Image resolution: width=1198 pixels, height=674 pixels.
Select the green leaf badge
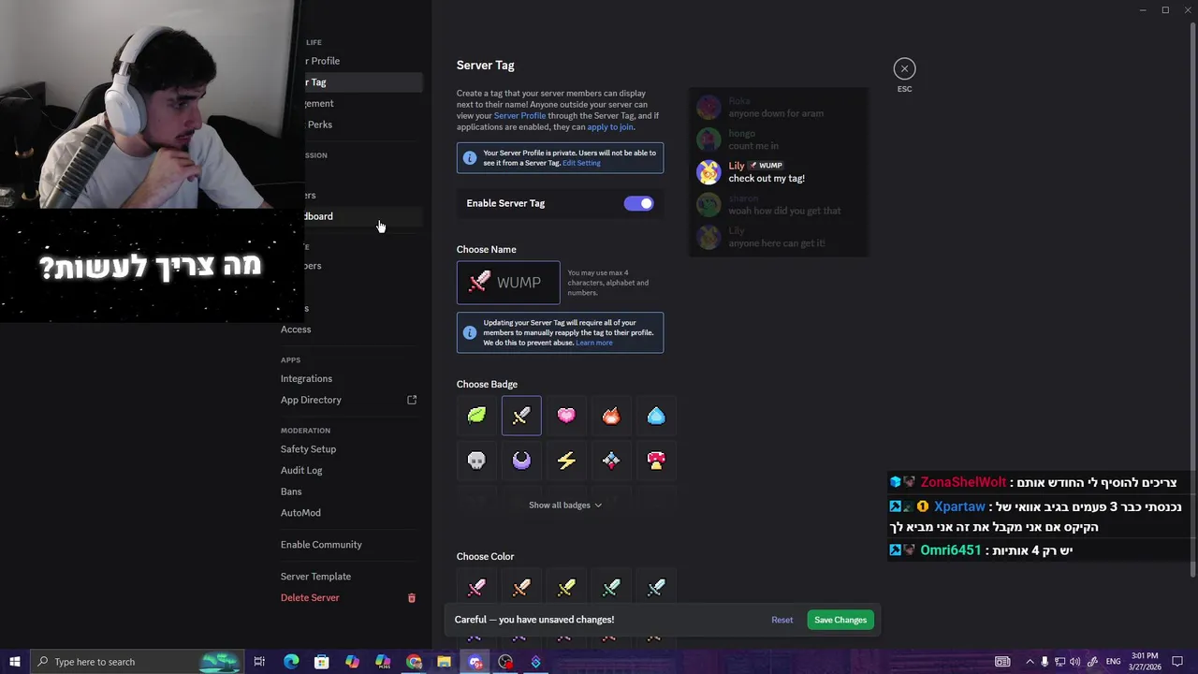click(476, 416)
